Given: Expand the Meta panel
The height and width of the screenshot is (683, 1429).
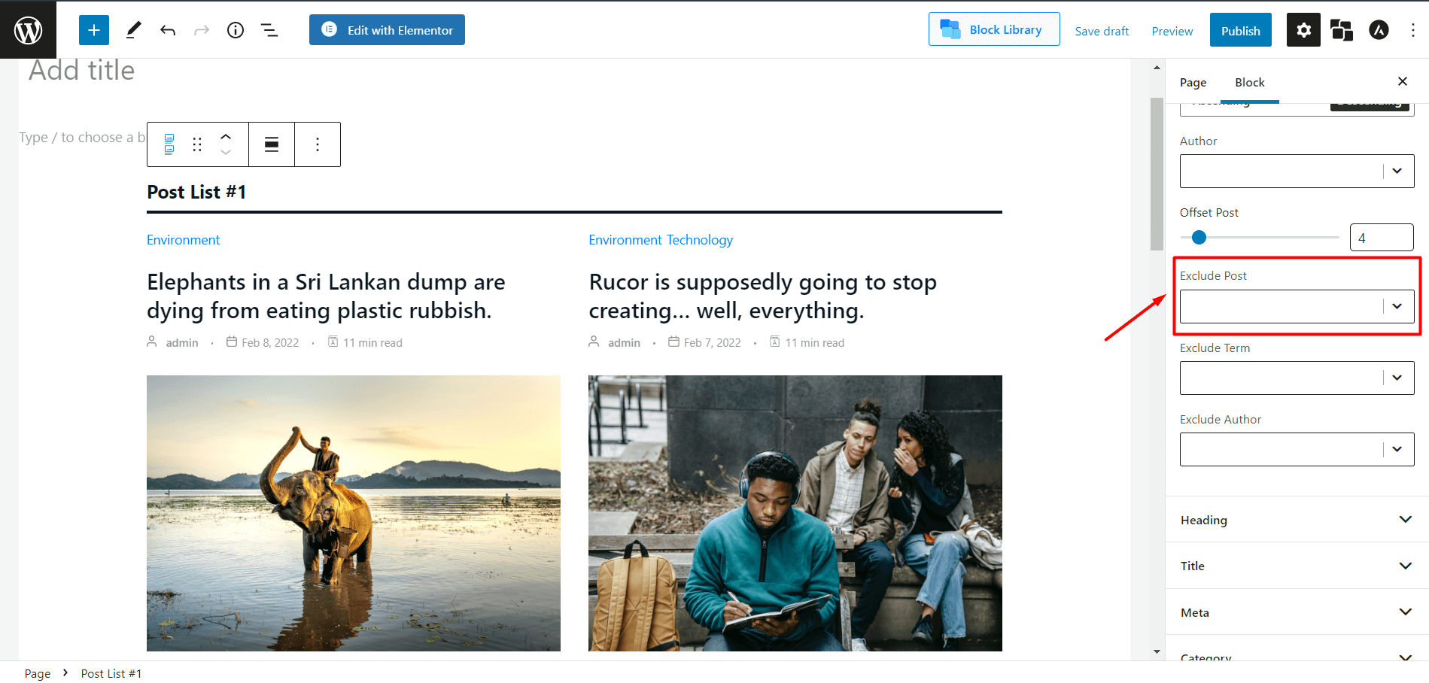Looking at the screenshot, I should 1297,612.
